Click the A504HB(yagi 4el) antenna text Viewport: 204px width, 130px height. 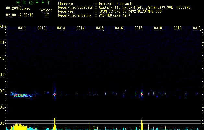(114, 15)
